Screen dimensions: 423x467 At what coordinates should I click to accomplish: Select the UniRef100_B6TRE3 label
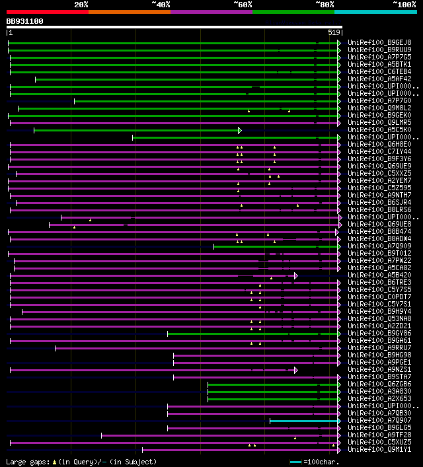(379, 282)
